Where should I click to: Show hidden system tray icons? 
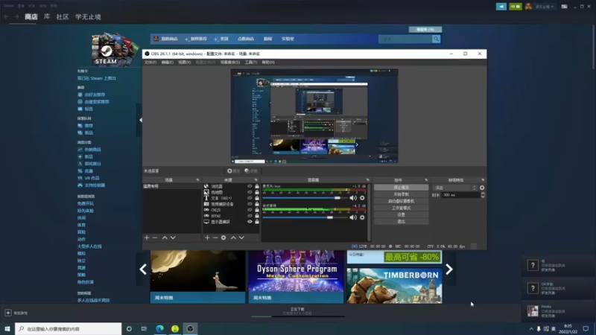531,328
